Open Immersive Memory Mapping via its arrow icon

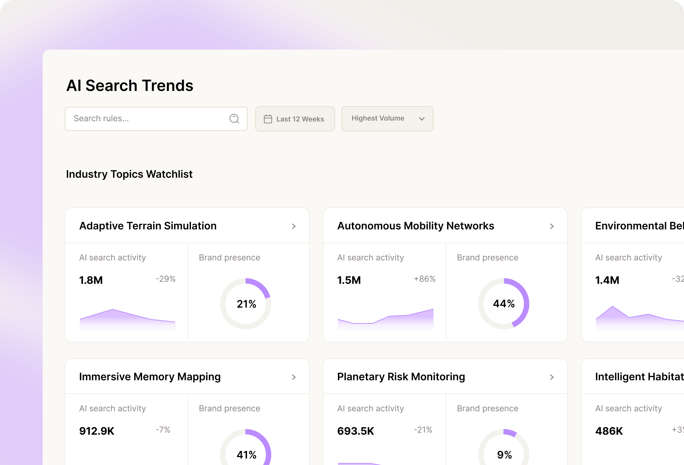click(x=294, y=377)
